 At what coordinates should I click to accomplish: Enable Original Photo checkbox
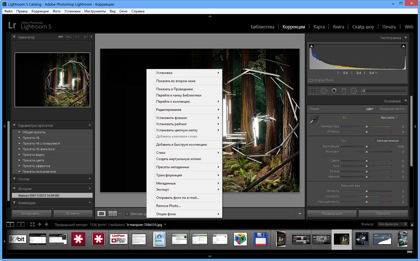(311, 80)
